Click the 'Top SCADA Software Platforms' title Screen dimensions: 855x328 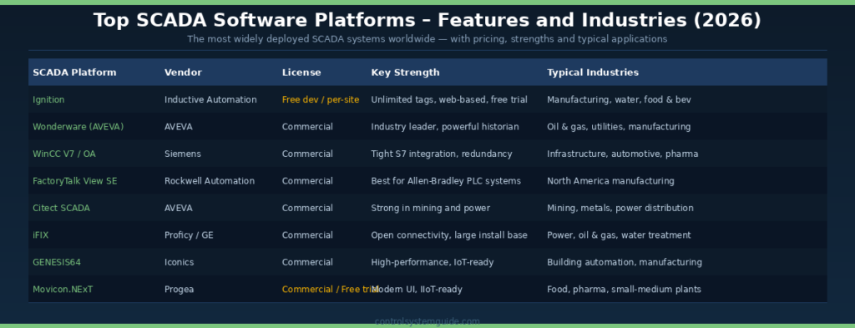click(x=427, y=20)
